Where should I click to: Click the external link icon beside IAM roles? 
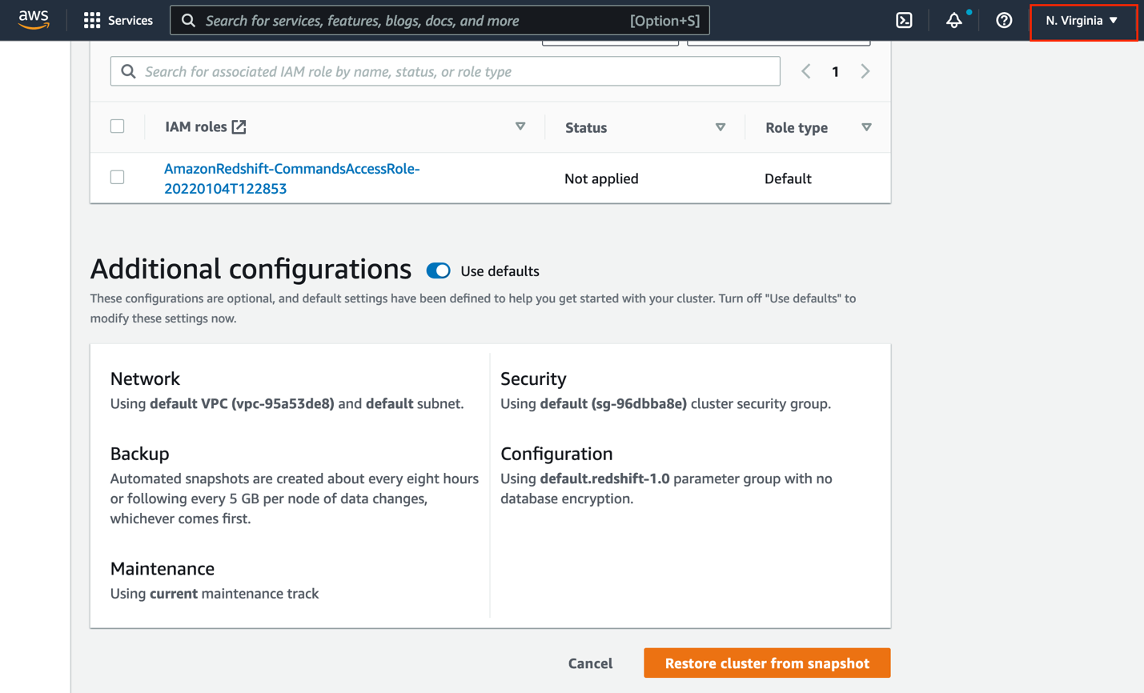pyautogui.click(x=239, y=126)
